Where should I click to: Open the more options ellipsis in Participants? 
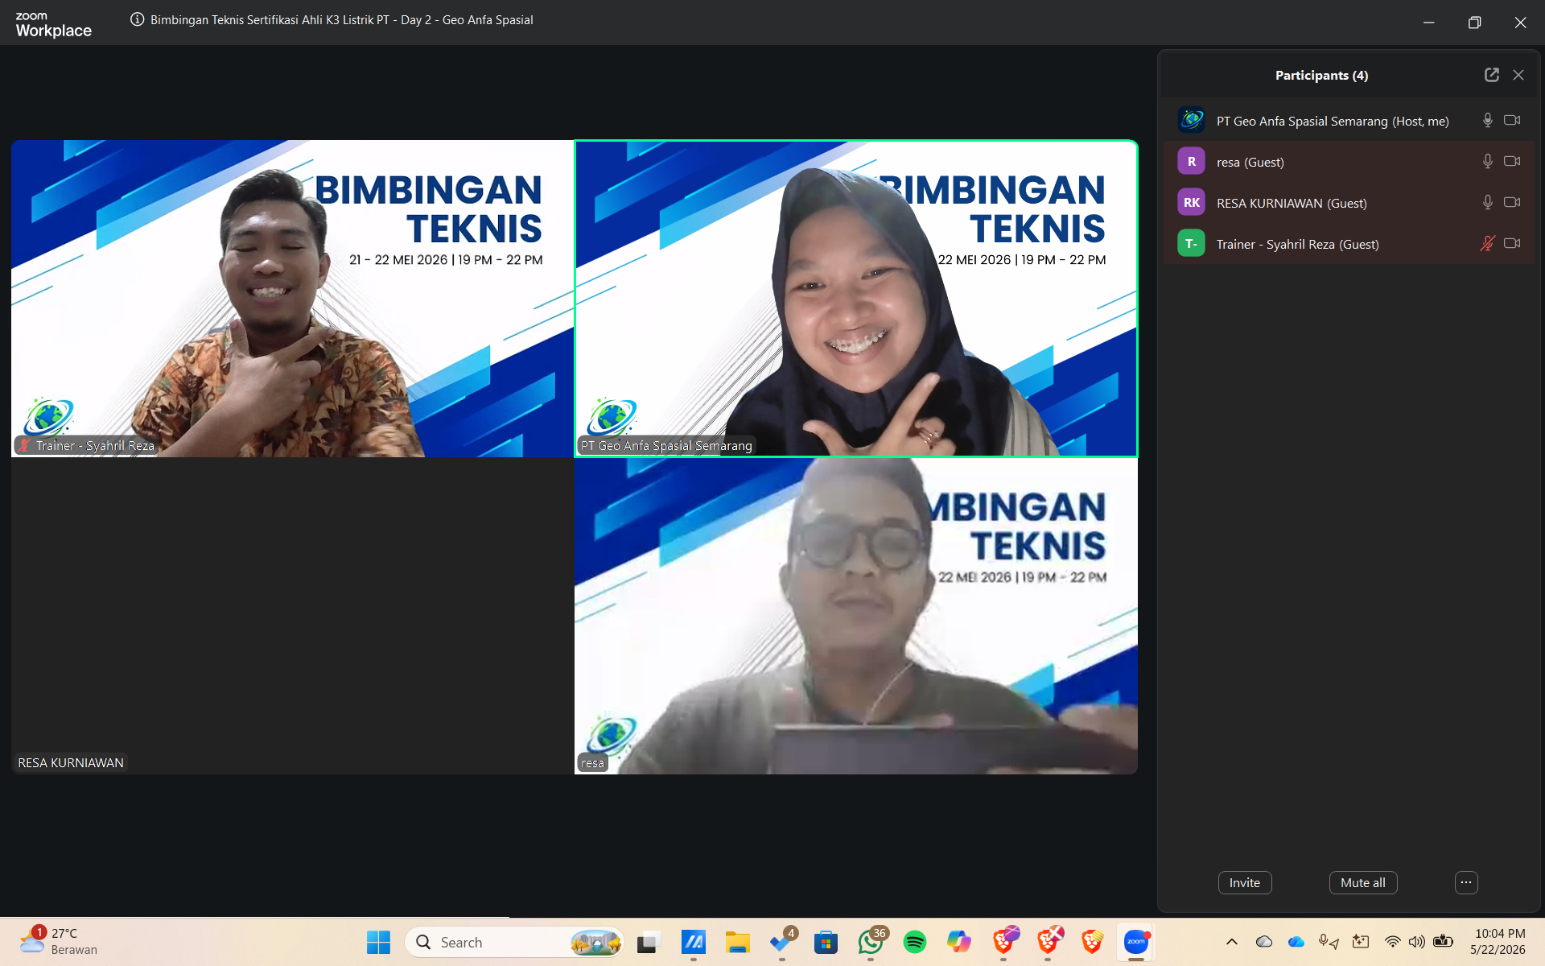[x=1466, y=882]
